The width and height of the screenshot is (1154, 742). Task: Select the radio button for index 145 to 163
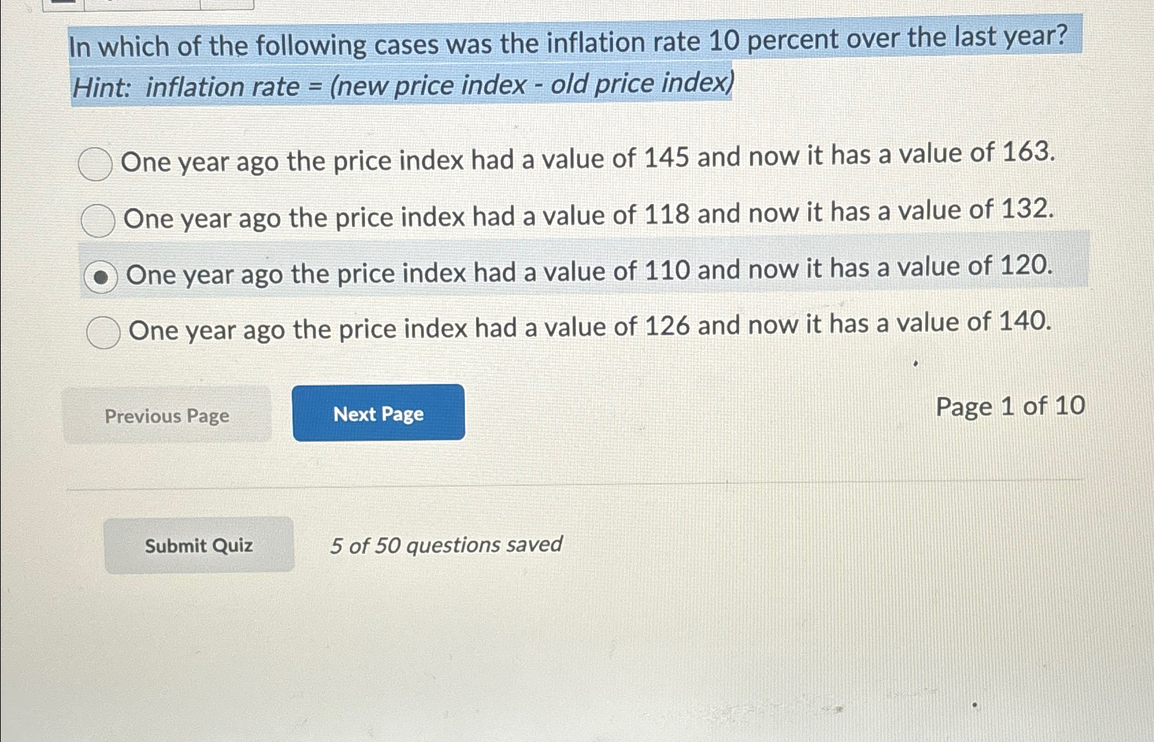(96, 164)
